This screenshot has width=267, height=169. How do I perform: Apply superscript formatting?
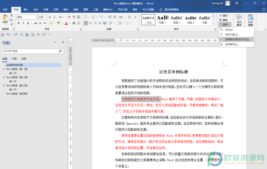[x=45, y=23]
